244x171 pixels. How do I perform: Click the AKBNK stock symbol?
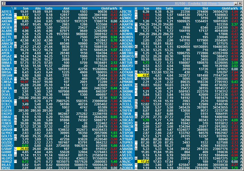pyautogui.click(x=7, y=18)
